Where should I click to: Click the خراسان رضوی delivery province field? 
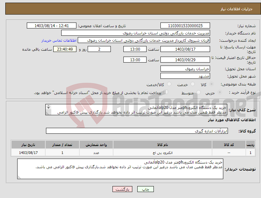[x=185, y=69]
